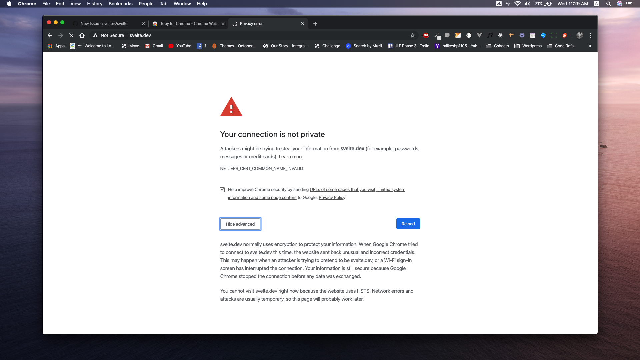Viewport: 640px width, 360px height.
Task: Open the Svelte DevTools extension
Action: coord(565,35)
